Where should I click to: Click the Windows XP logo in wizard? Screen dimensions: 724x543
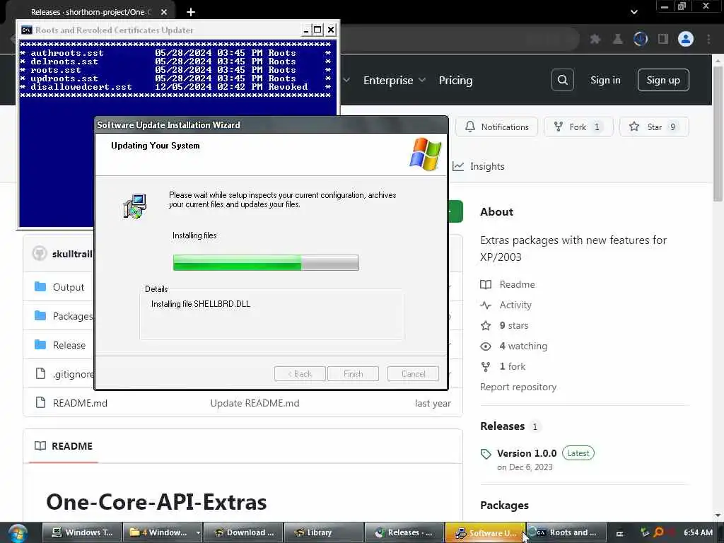[x=425, y=153]
